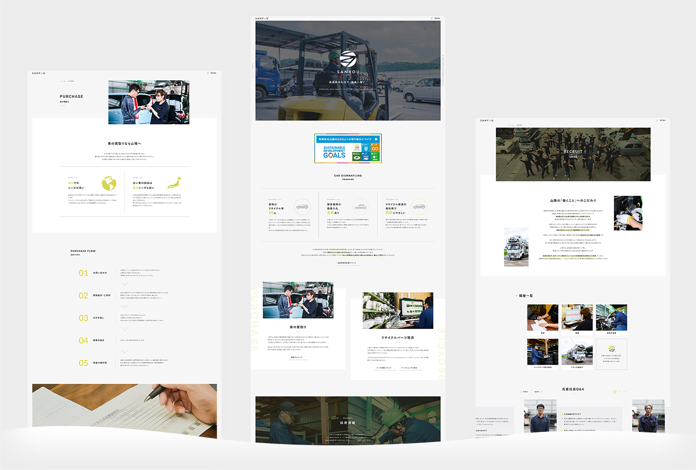Image resolution: width=696 pixels, height=470 pixels.
Task: Select the highlighted first Q&A pagination dot
Action: (615, 392)
